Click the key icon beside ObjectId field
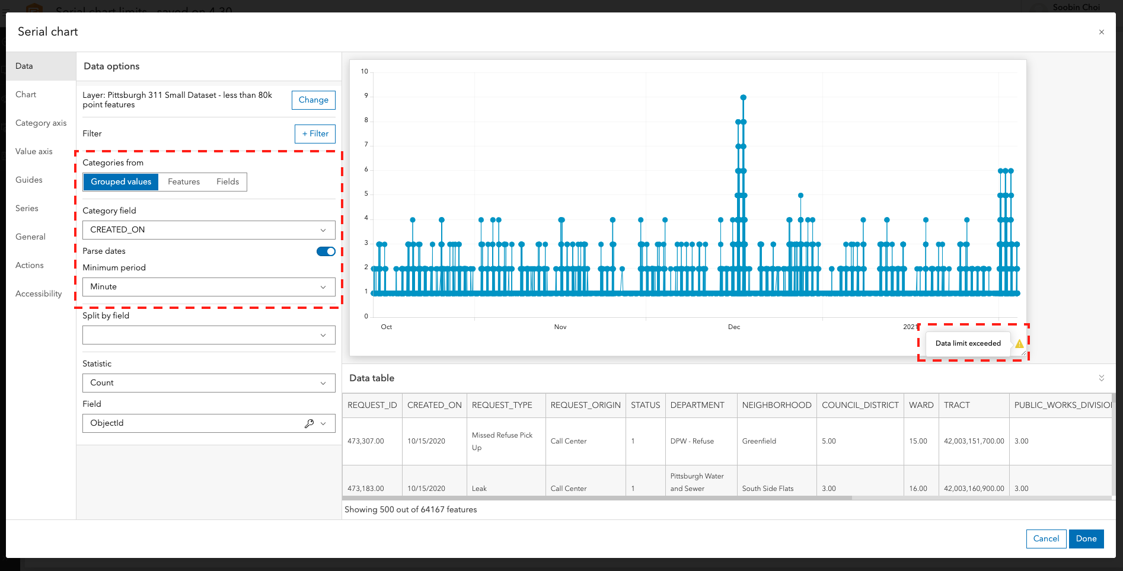 (309, 423)
